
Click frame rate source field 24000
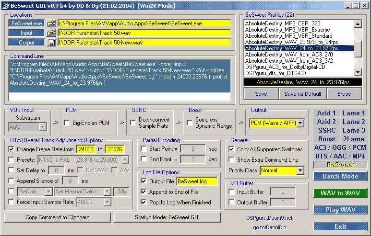pyautogui.click(x=86, y=149)
